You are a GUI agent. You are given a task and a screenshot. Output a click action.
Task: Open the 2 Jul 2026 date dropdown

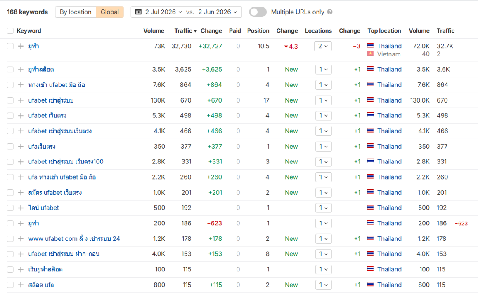pyautogui.click(x=163, y=12)
